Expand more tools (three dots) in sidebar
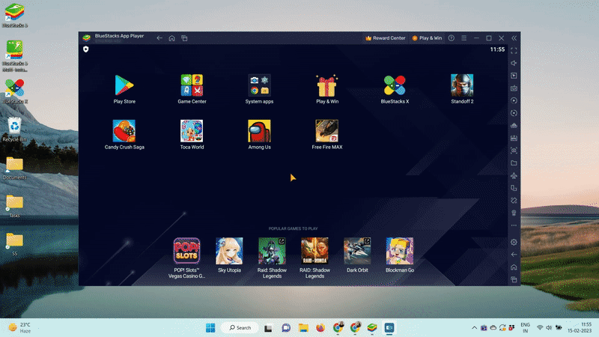 tap(514, 225)
